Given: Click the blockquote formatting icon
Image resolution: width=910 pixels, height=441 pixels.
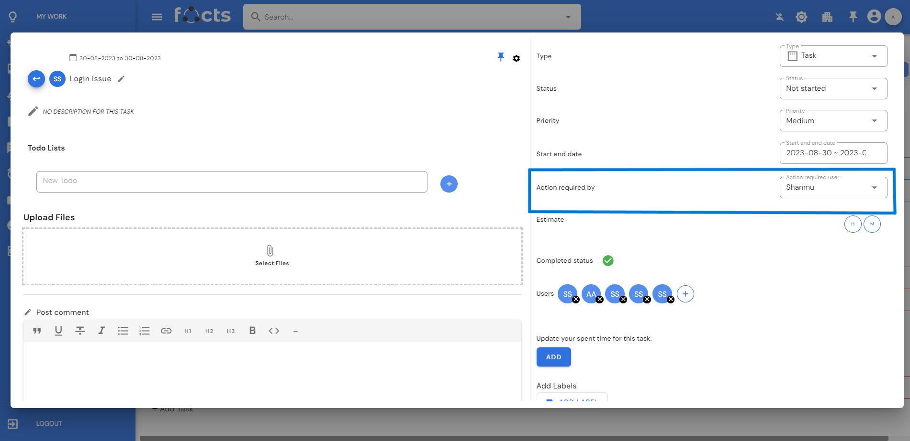Looking at the screenshot, I should (x=37, y=331).
